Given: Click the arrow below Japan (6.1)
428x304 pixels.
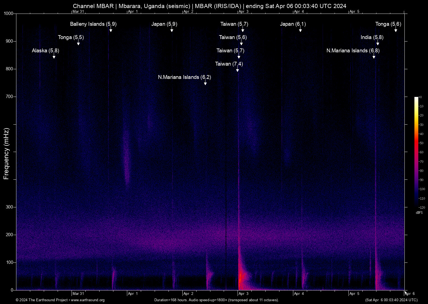Looking at the screenshot, I should pos(300,30).
